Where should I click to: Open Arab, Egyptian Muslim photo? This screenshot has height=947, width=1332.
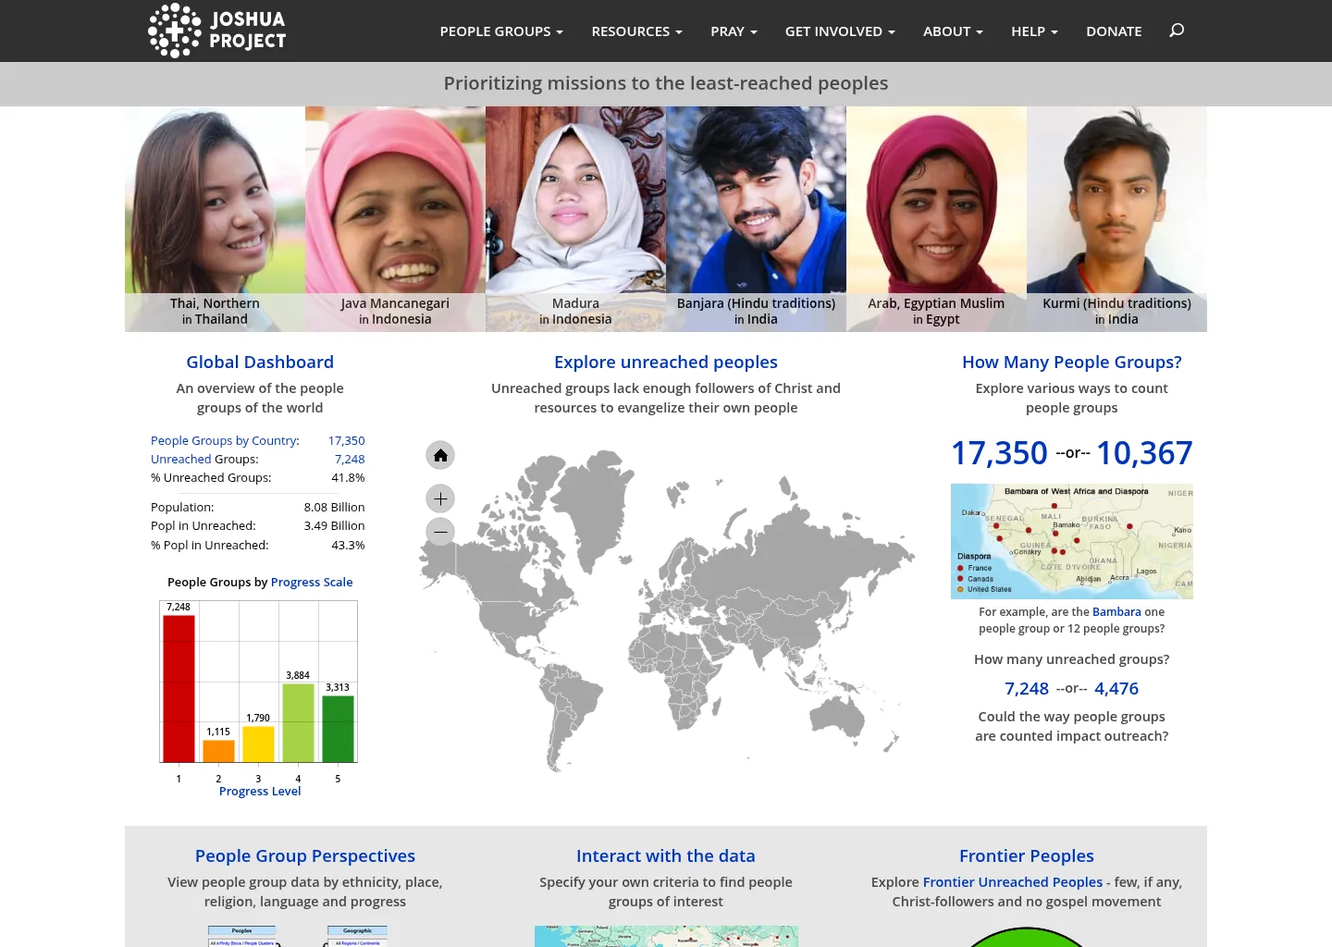tap(936, 219)
